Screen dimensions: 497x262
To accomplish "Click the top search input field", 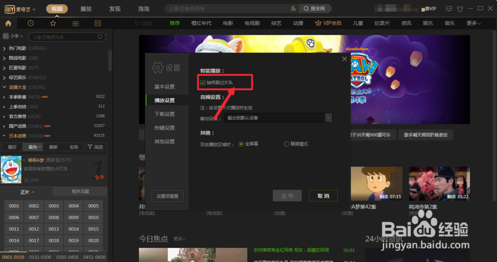I will (228, 8).
